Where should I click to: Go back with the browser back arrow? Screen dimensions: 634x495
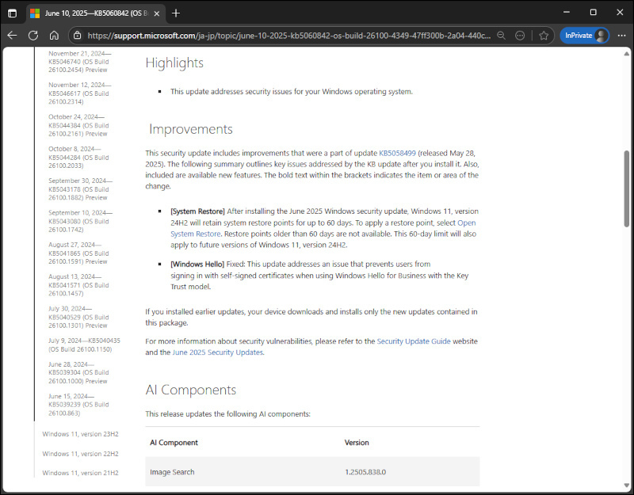point(12,36)
